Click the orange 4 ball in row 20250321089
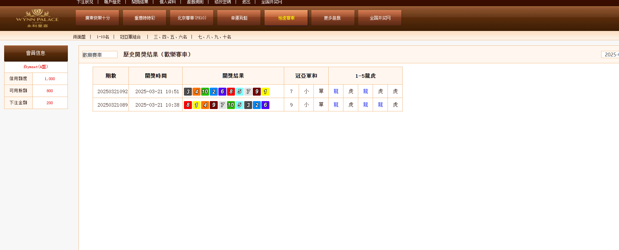 click(x=205, y=105)
